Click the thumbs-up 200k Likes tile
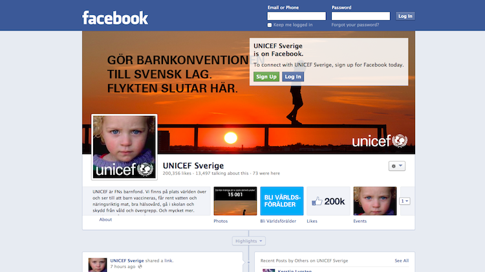485x272 pixels. point(329,201)
